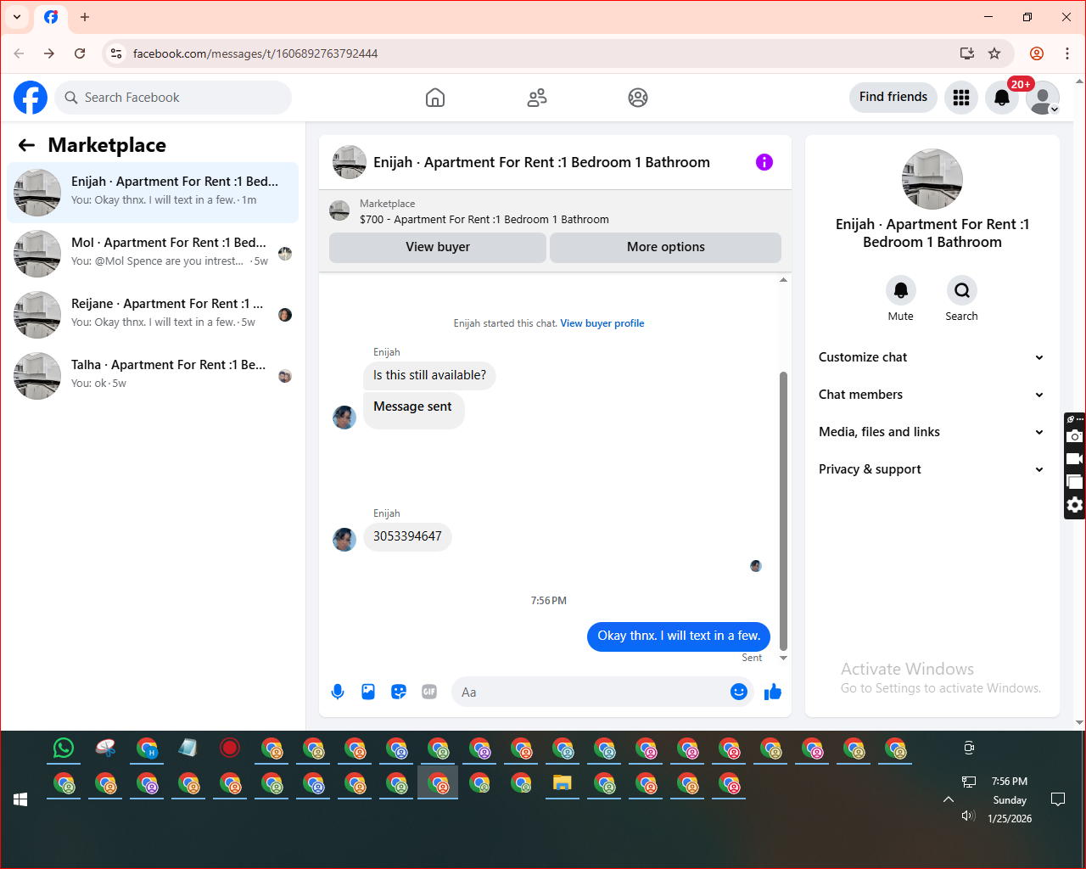Open File Explorer from the taskbar
Screen dimensions: 1086x869
point(562,782)
